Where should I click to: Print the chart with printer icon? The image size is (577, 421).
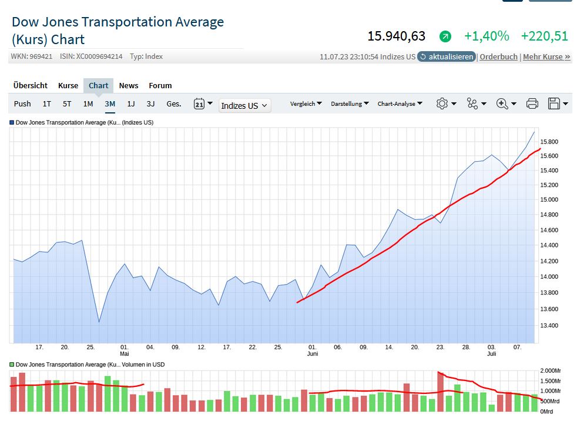pos(532,103)
